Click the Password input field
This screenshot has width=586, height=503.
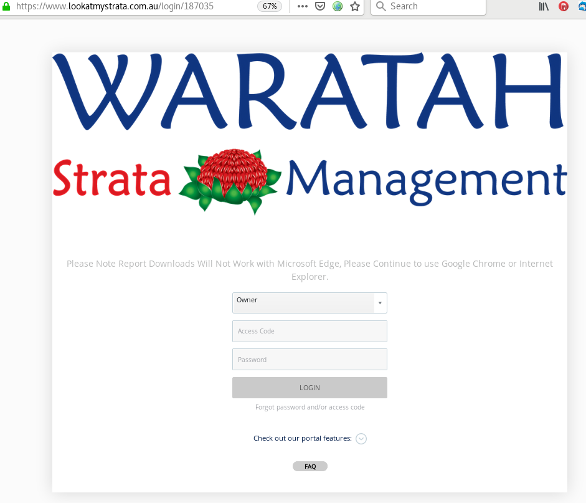click(310, 360)
